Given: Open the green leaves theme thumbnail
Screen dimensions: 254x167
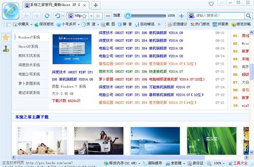Looking at the screenshot, I should pyautogui.click(x=212, y=141).
